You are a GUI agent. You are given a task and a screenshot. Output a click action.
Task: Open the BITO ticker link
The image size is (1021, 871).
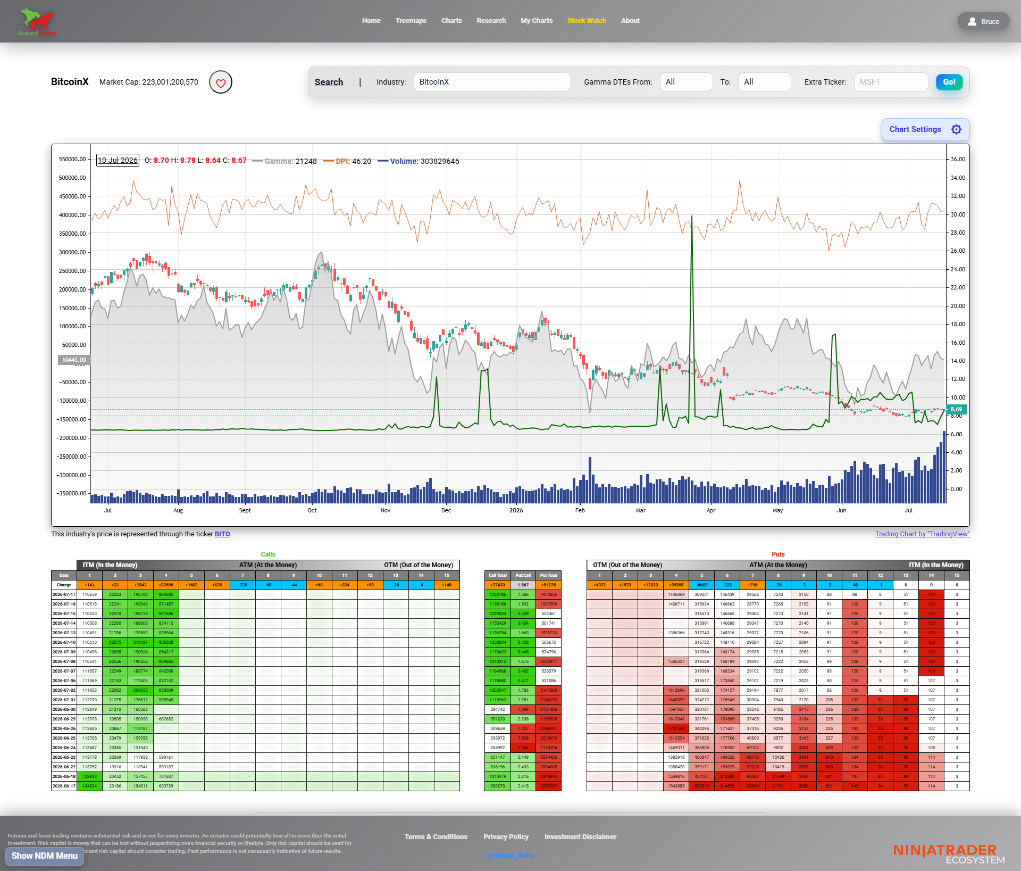[222, 534]
